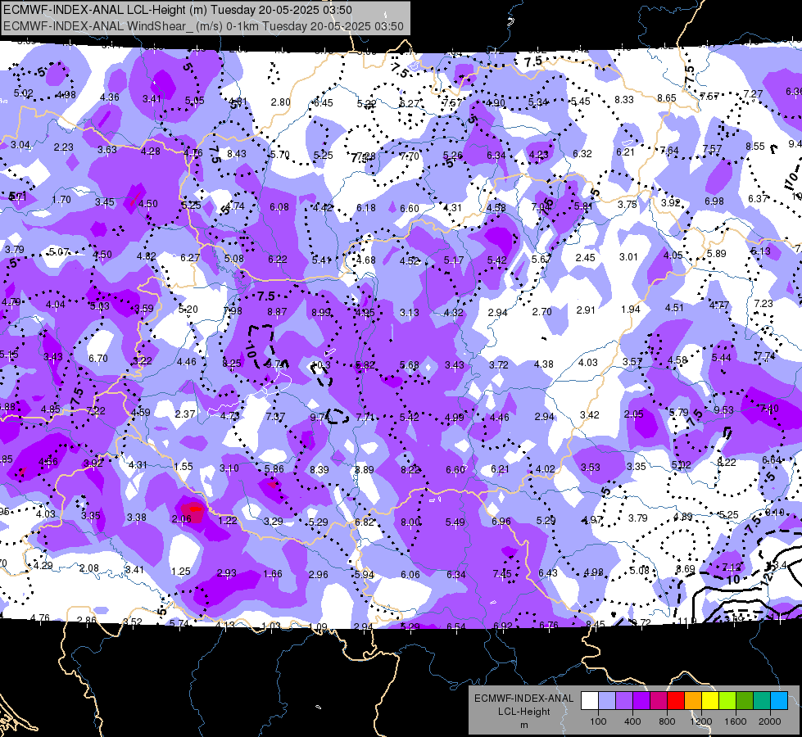
Task: Select the red legend swatch
Action: [x=676, y=701]
